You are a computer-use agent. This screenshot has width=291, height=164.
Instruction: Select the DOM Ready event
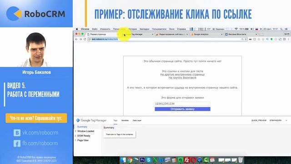(x=84, y=136)
